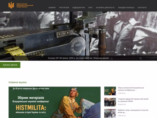Image resolution: width=157 pixels, height=118 pixels.
Task: Click the Новини музею heading
Action: tap(18, 82)
